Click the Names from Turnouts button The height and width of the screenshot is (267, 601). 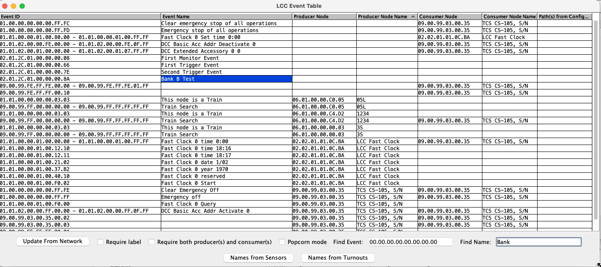click(338, 257)
